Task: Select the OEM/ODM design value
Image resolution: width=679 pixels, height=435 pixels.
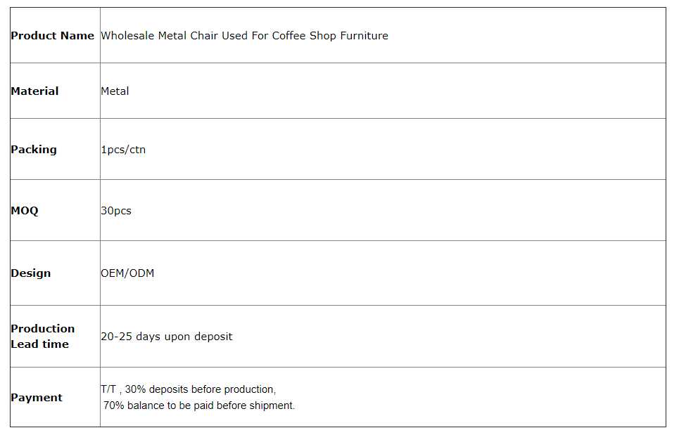Action: 127,273
